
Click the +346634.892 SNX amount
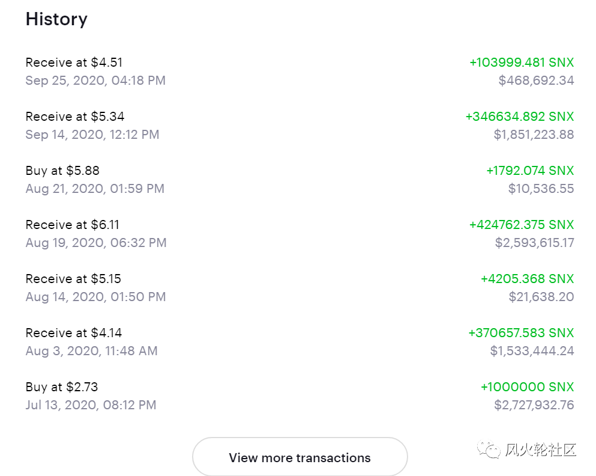point(520,117)
